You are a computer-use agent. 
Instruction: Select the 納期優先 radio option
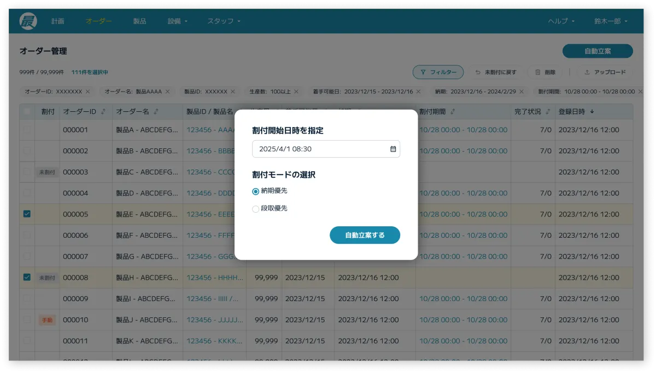[x=255, y=191]
